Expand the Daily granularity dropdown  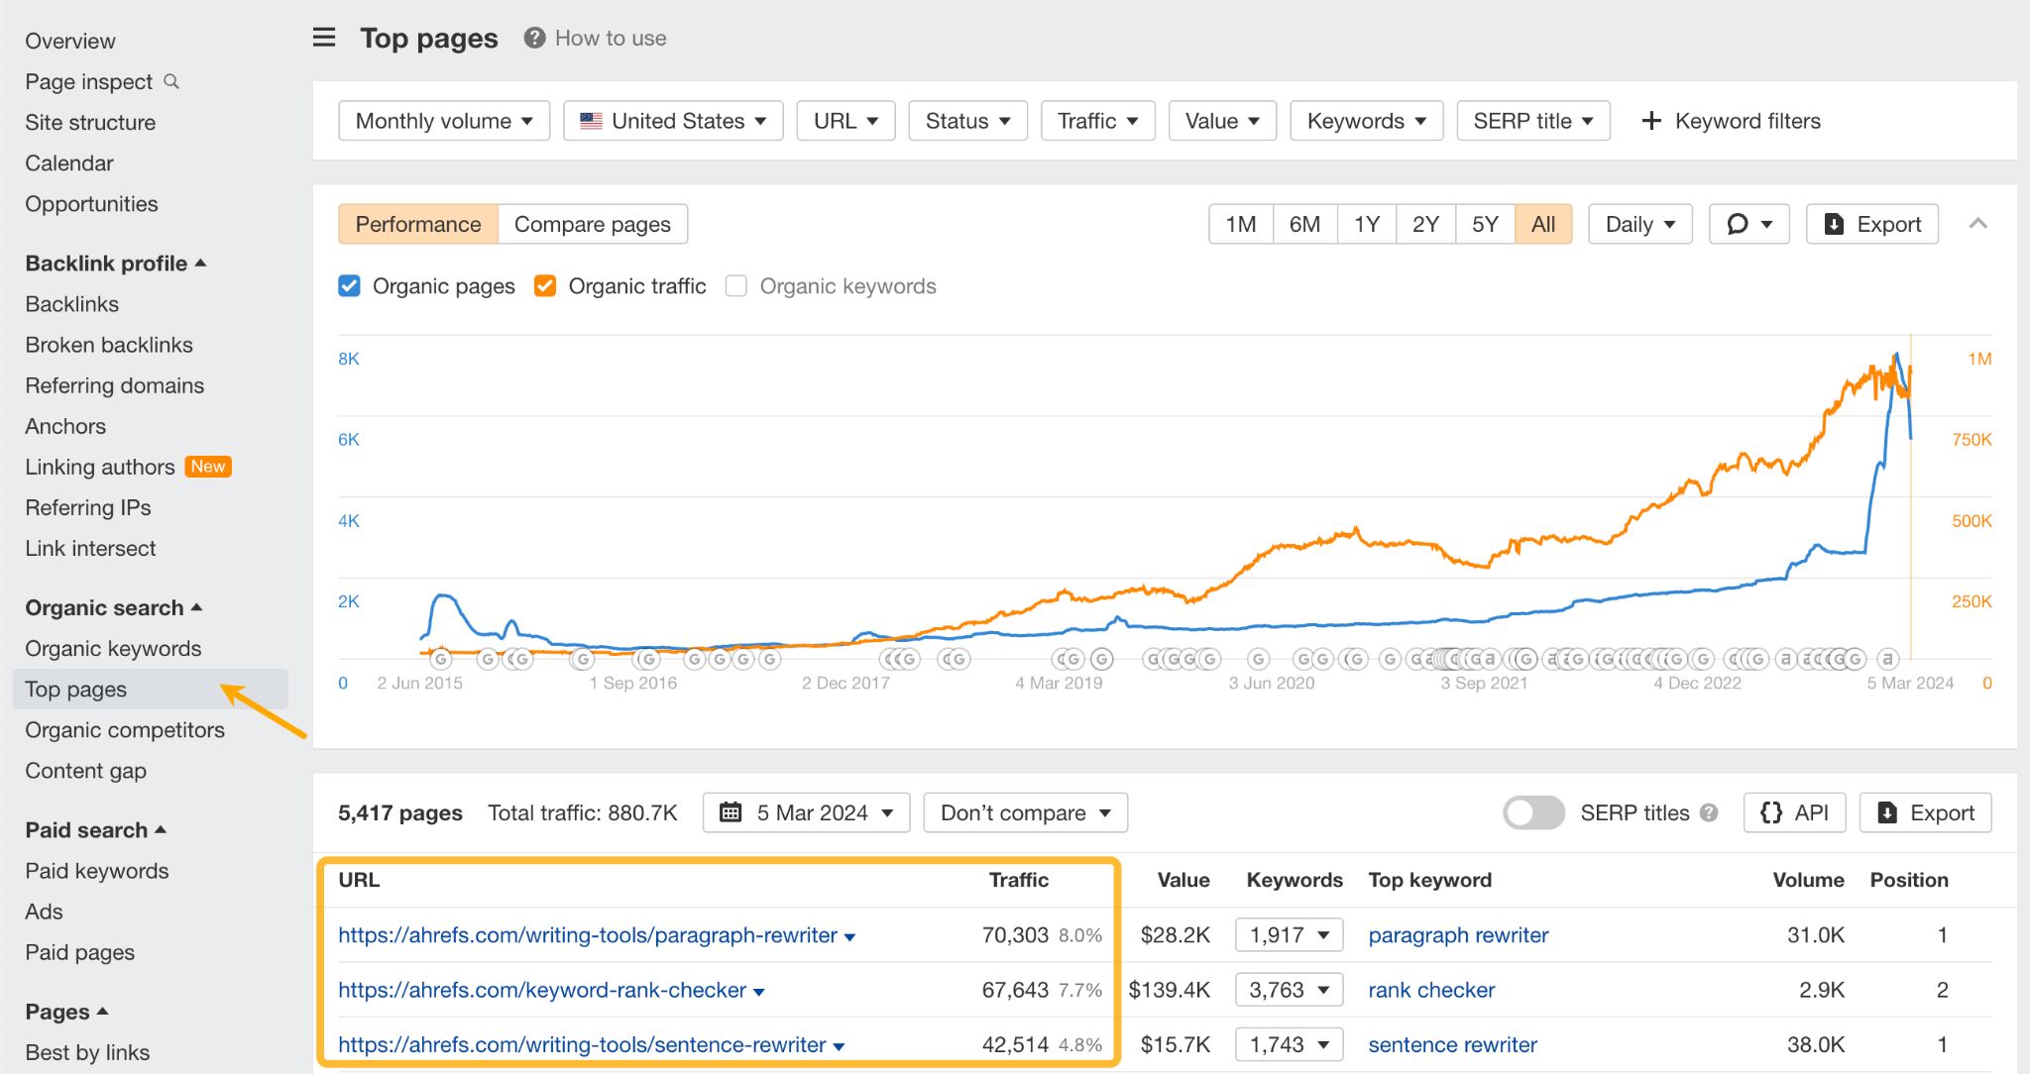coord(1639,224)
